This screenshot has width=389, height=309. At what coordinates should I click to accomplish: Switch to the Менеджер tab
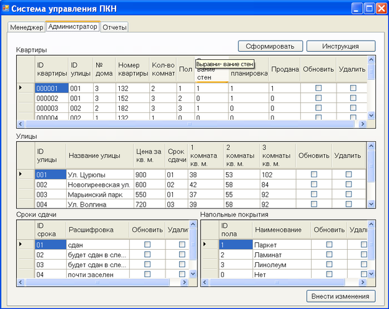point(26,27)
